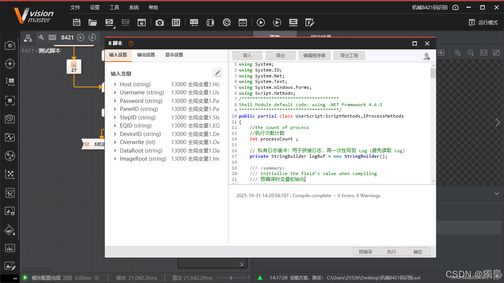This screenshot has height=283, width=504.
Task: Select the defect detection mirror-image tool
Action: (10, 248)
